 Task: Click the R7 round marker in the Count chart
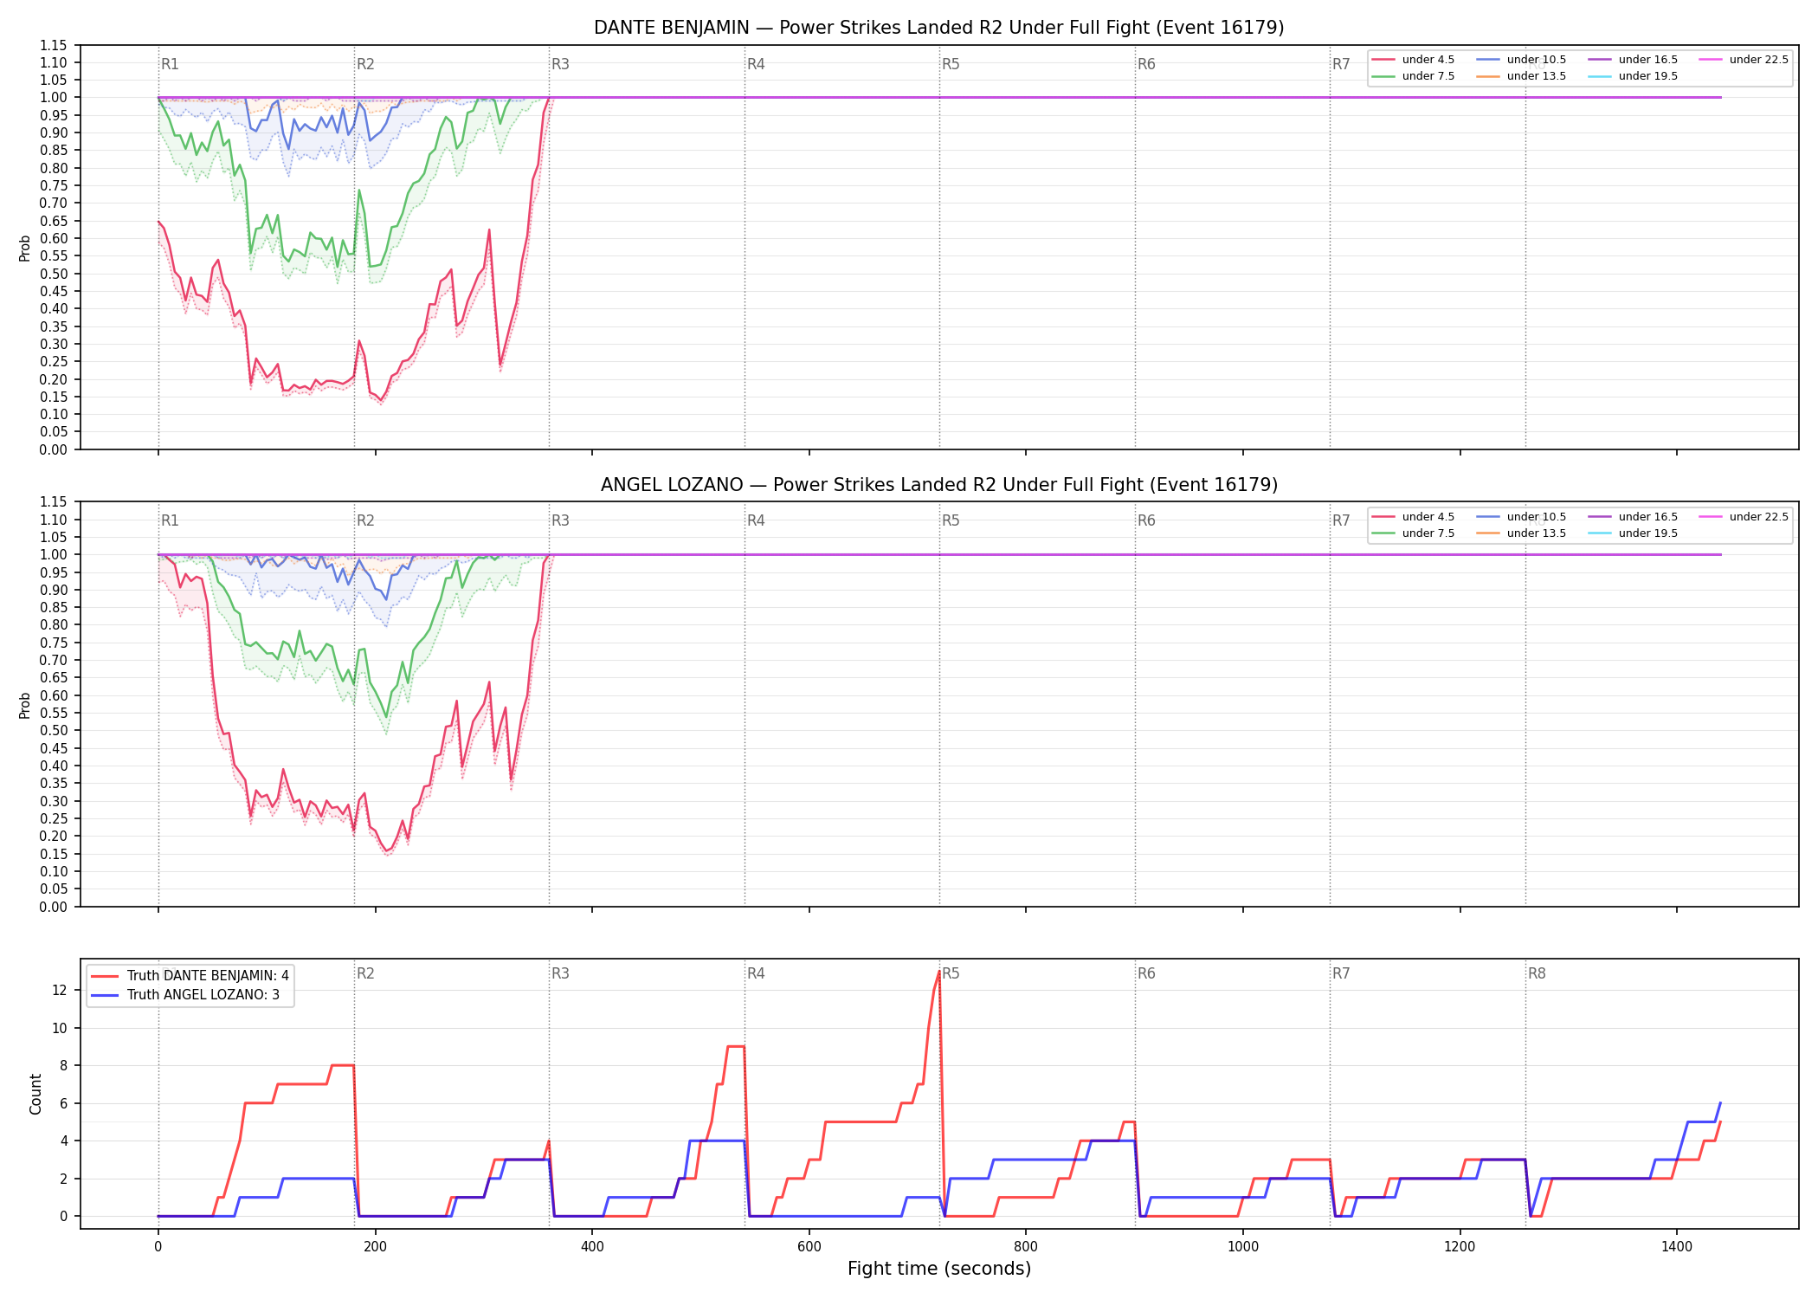(1341, 973)
